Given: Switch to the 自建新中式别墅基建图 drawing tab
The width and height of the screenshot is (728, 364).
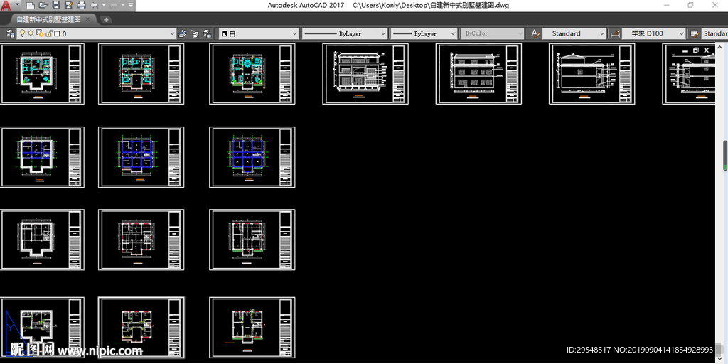Looking at the screenshot, I should pos(48,19).
